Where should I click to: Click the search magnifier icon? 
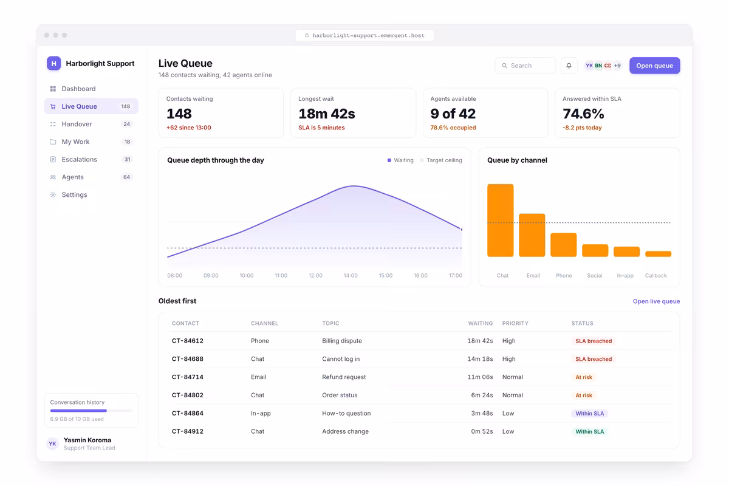pos(505,66)
